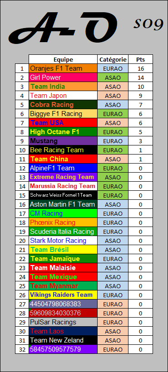Select the Vikings Raiders Team cell
168x372 pixels.
63,295
